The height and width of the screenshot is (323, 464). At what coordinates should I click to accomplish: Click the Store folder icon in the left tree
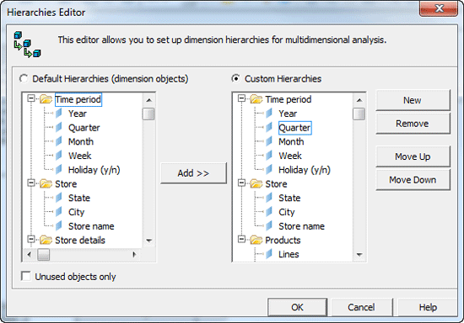[x=46, y=183]
